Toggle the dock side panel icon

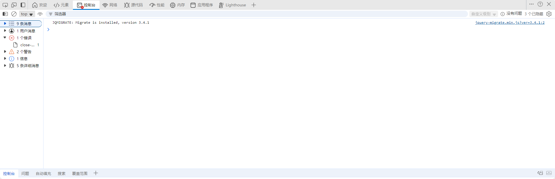pyautogui.click(x=23, y=5)
